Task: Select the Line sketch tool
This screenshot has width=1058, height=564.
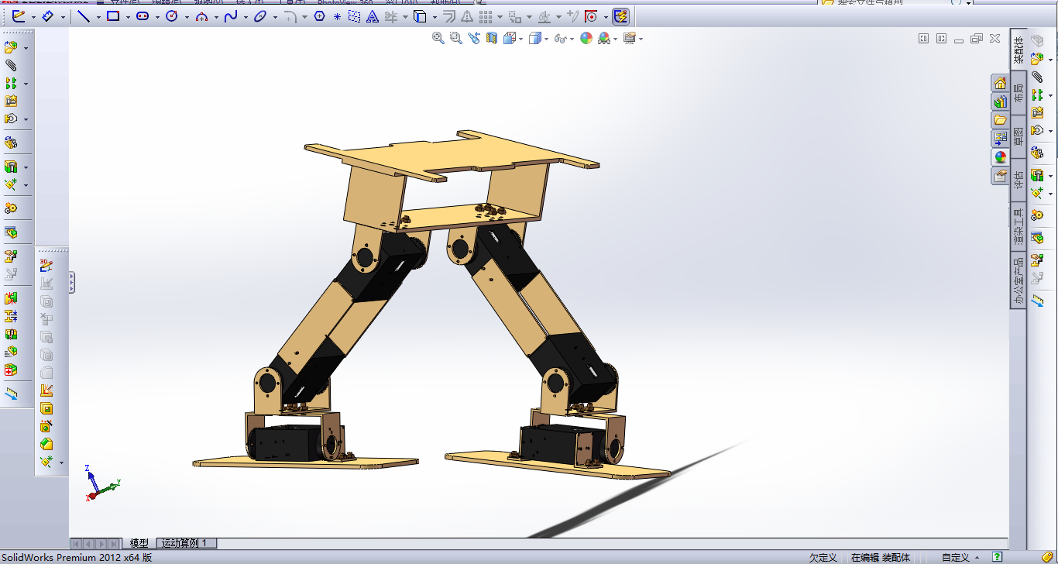Action: pos(83,16)
